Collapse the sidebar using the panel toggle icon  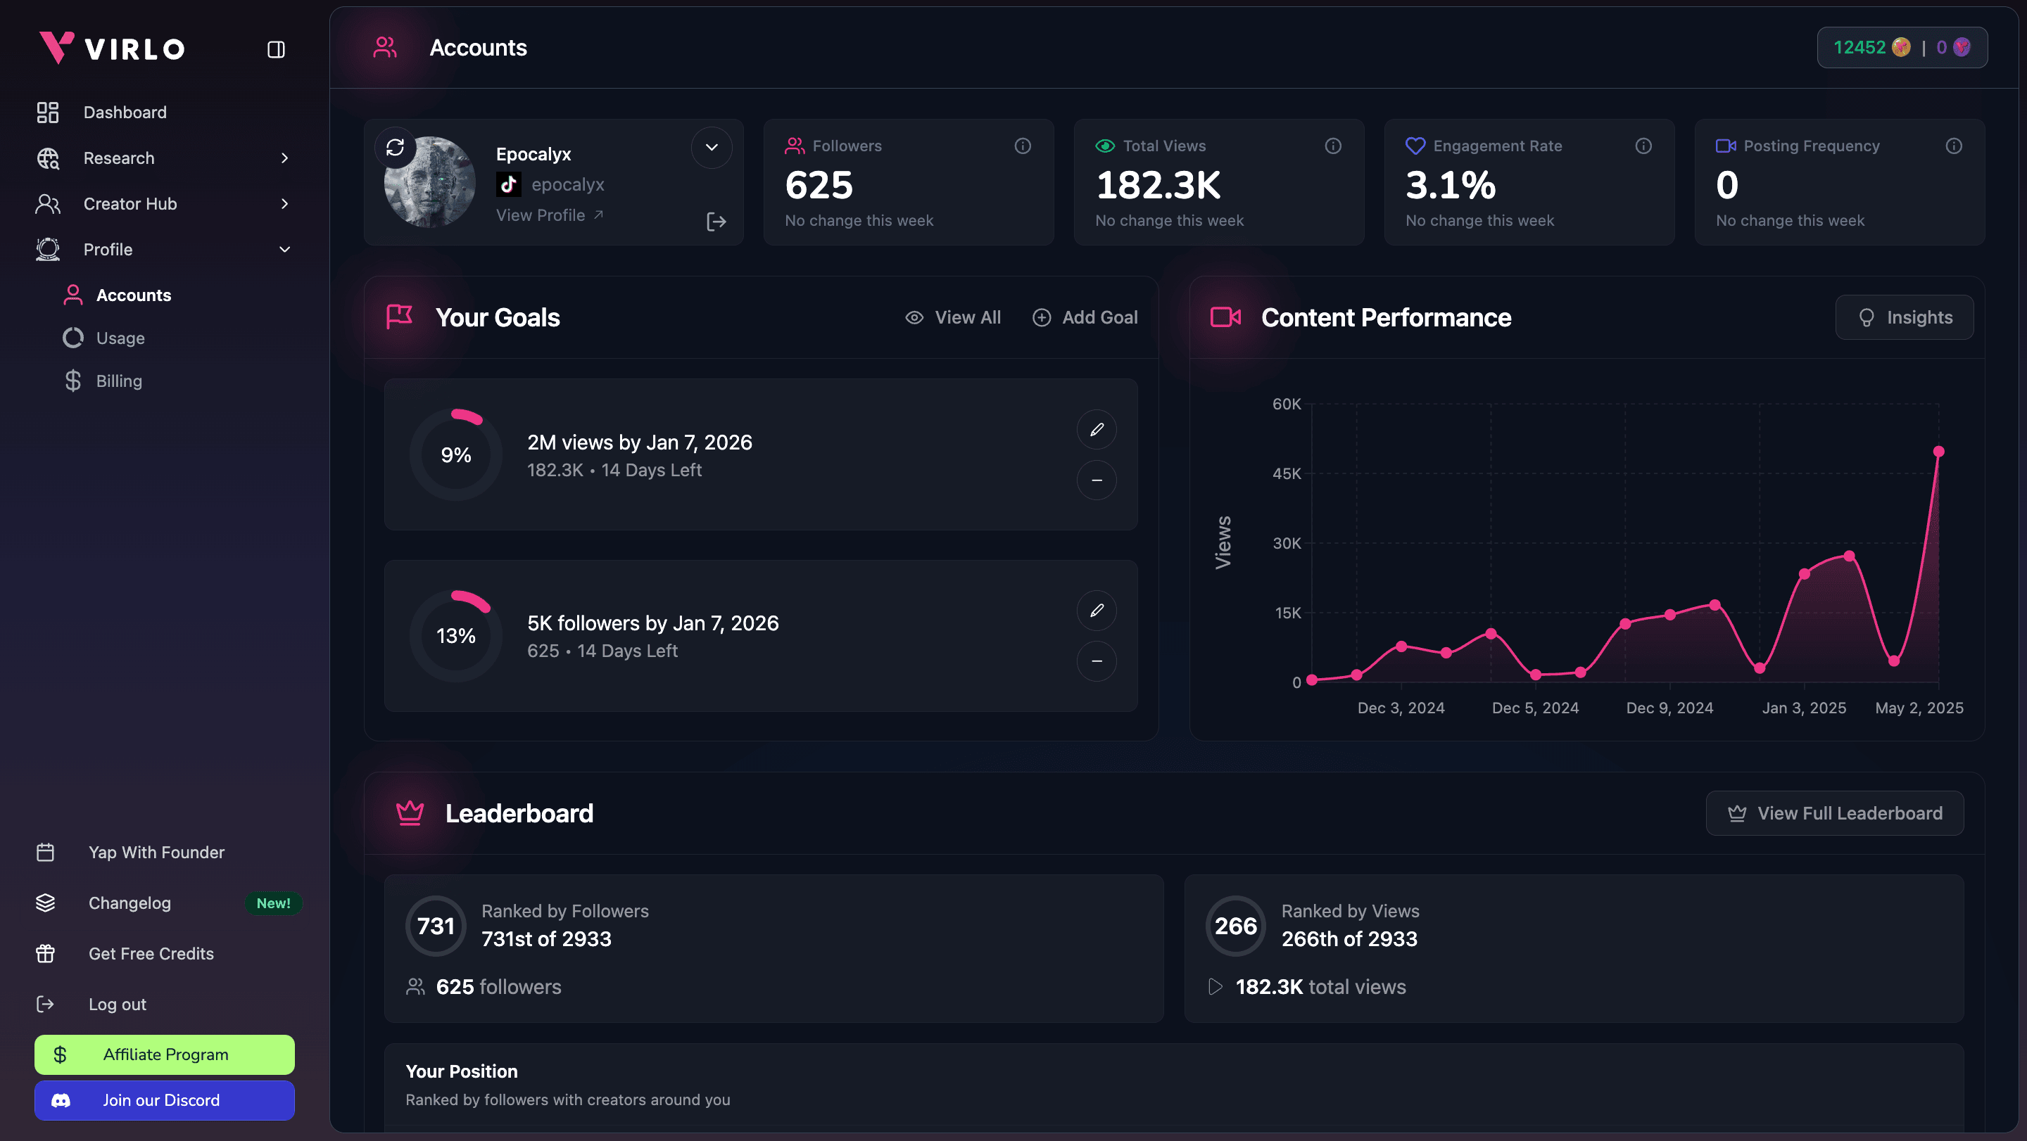point(275,49)
